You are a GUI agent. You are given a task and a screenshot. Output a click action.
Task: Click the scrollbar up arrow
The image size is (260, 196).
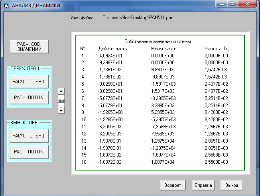(x=61, y=91)
